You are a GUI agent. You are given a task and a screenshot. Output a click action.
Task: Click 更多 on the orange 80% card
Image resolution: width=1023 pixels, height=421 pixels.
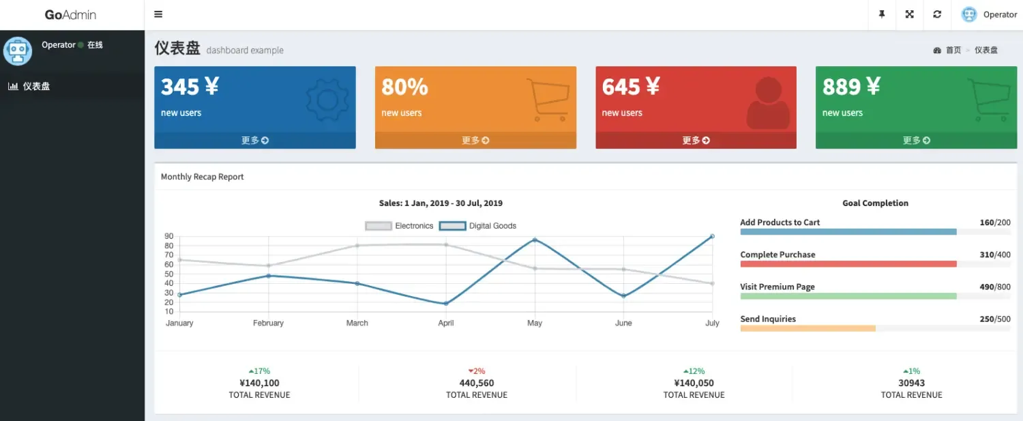tap(475, 141)
